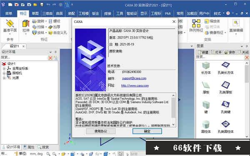The width and height of the screenshot is (250, 156).
Task: Click the search field in 设计环境 panel
Action: pos(24,57)
